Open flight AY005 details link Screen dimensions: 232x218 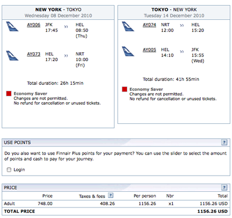[x=150, y=50]
